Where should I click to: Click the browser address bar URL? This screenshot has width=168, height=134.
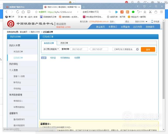point(60,12)
